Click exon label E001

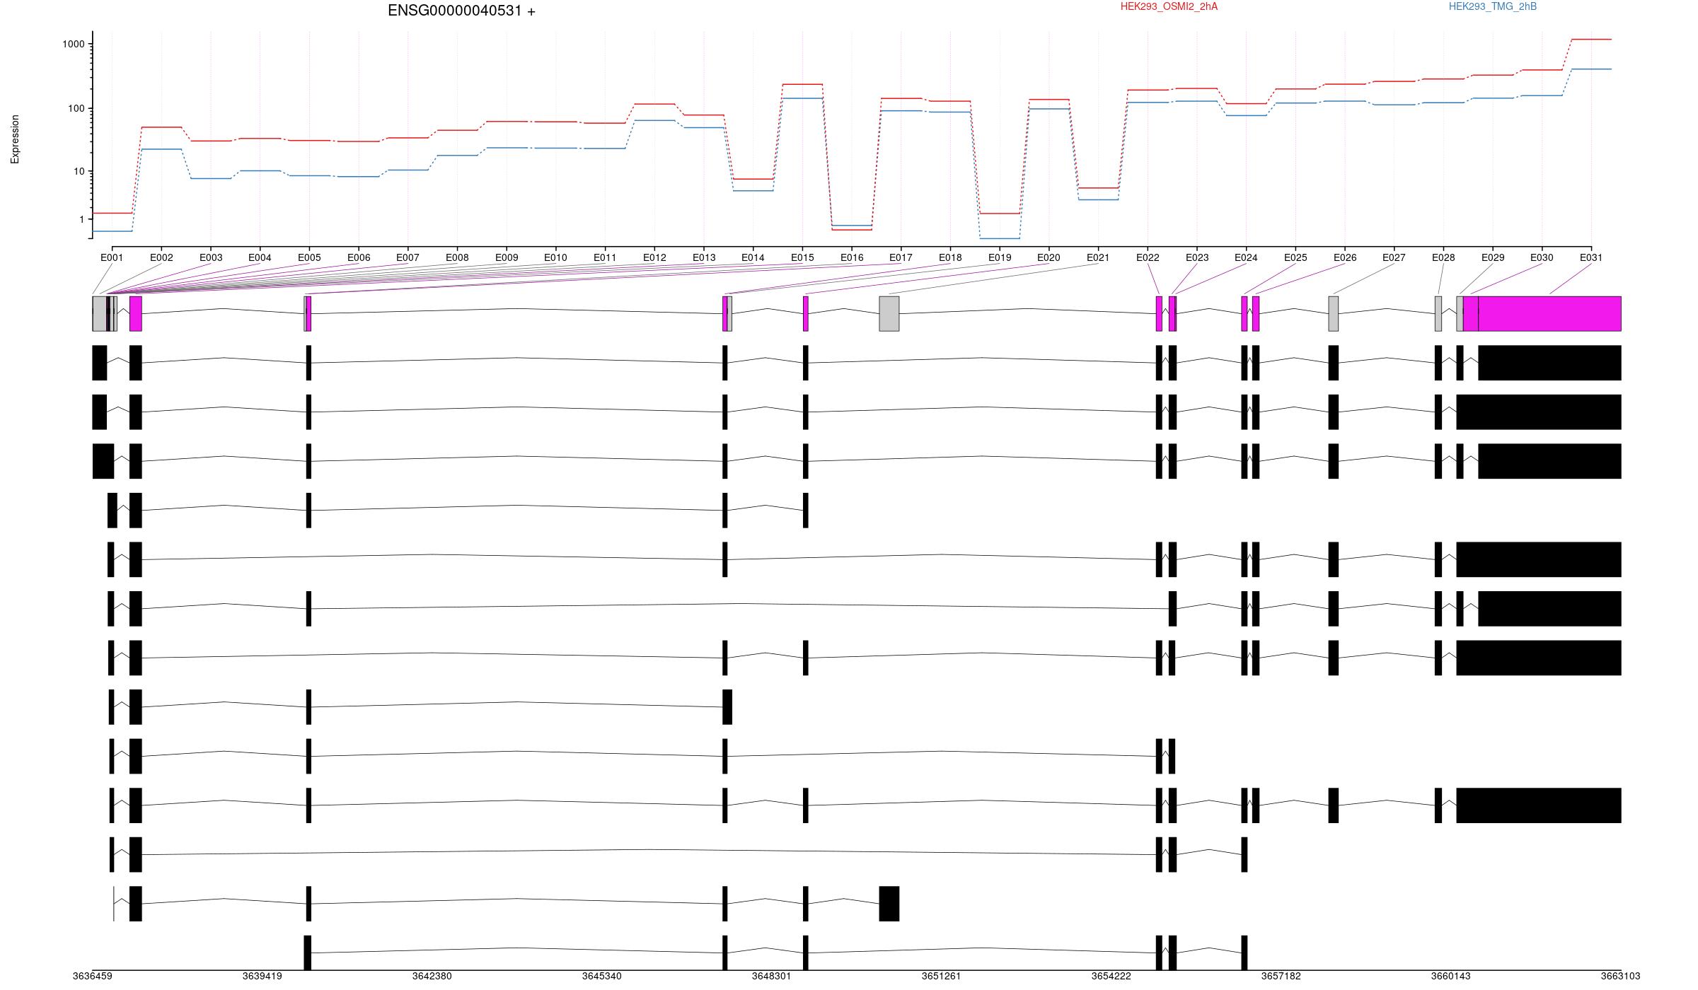point(112,257)
